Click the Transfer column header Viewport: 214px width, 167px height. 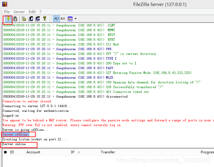136,152
